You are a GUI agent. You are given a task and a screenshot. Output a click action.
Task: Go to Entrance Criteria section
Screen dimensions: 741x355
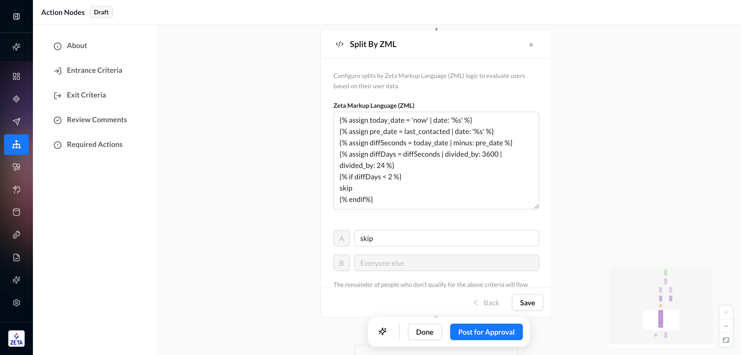point(94,70)
